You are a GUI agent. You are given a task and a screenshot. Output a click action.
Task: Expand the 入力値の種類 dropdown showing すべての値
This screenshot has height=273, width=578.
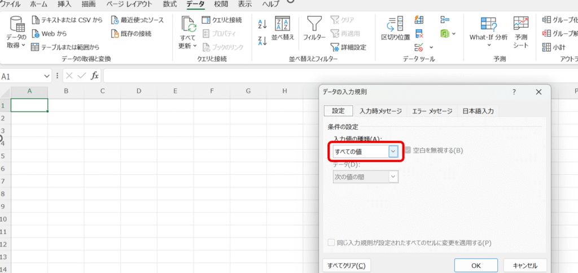(393, 151)
